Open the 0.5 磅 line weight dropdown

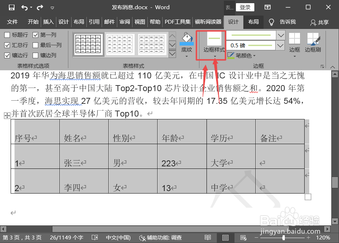[x=280, y=46]
